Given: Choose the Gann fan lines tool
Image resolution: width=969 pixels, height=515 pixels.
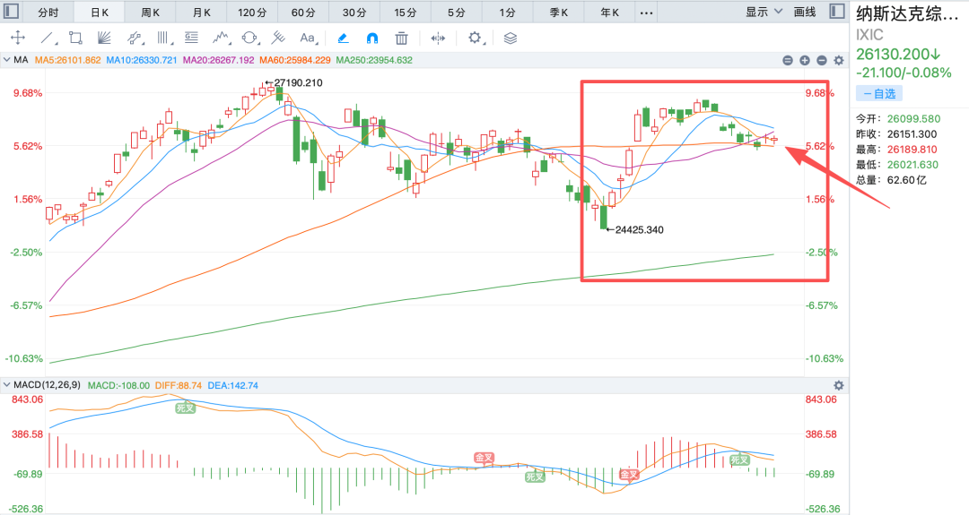Looking at the screenshot, I should click(104, 39).
